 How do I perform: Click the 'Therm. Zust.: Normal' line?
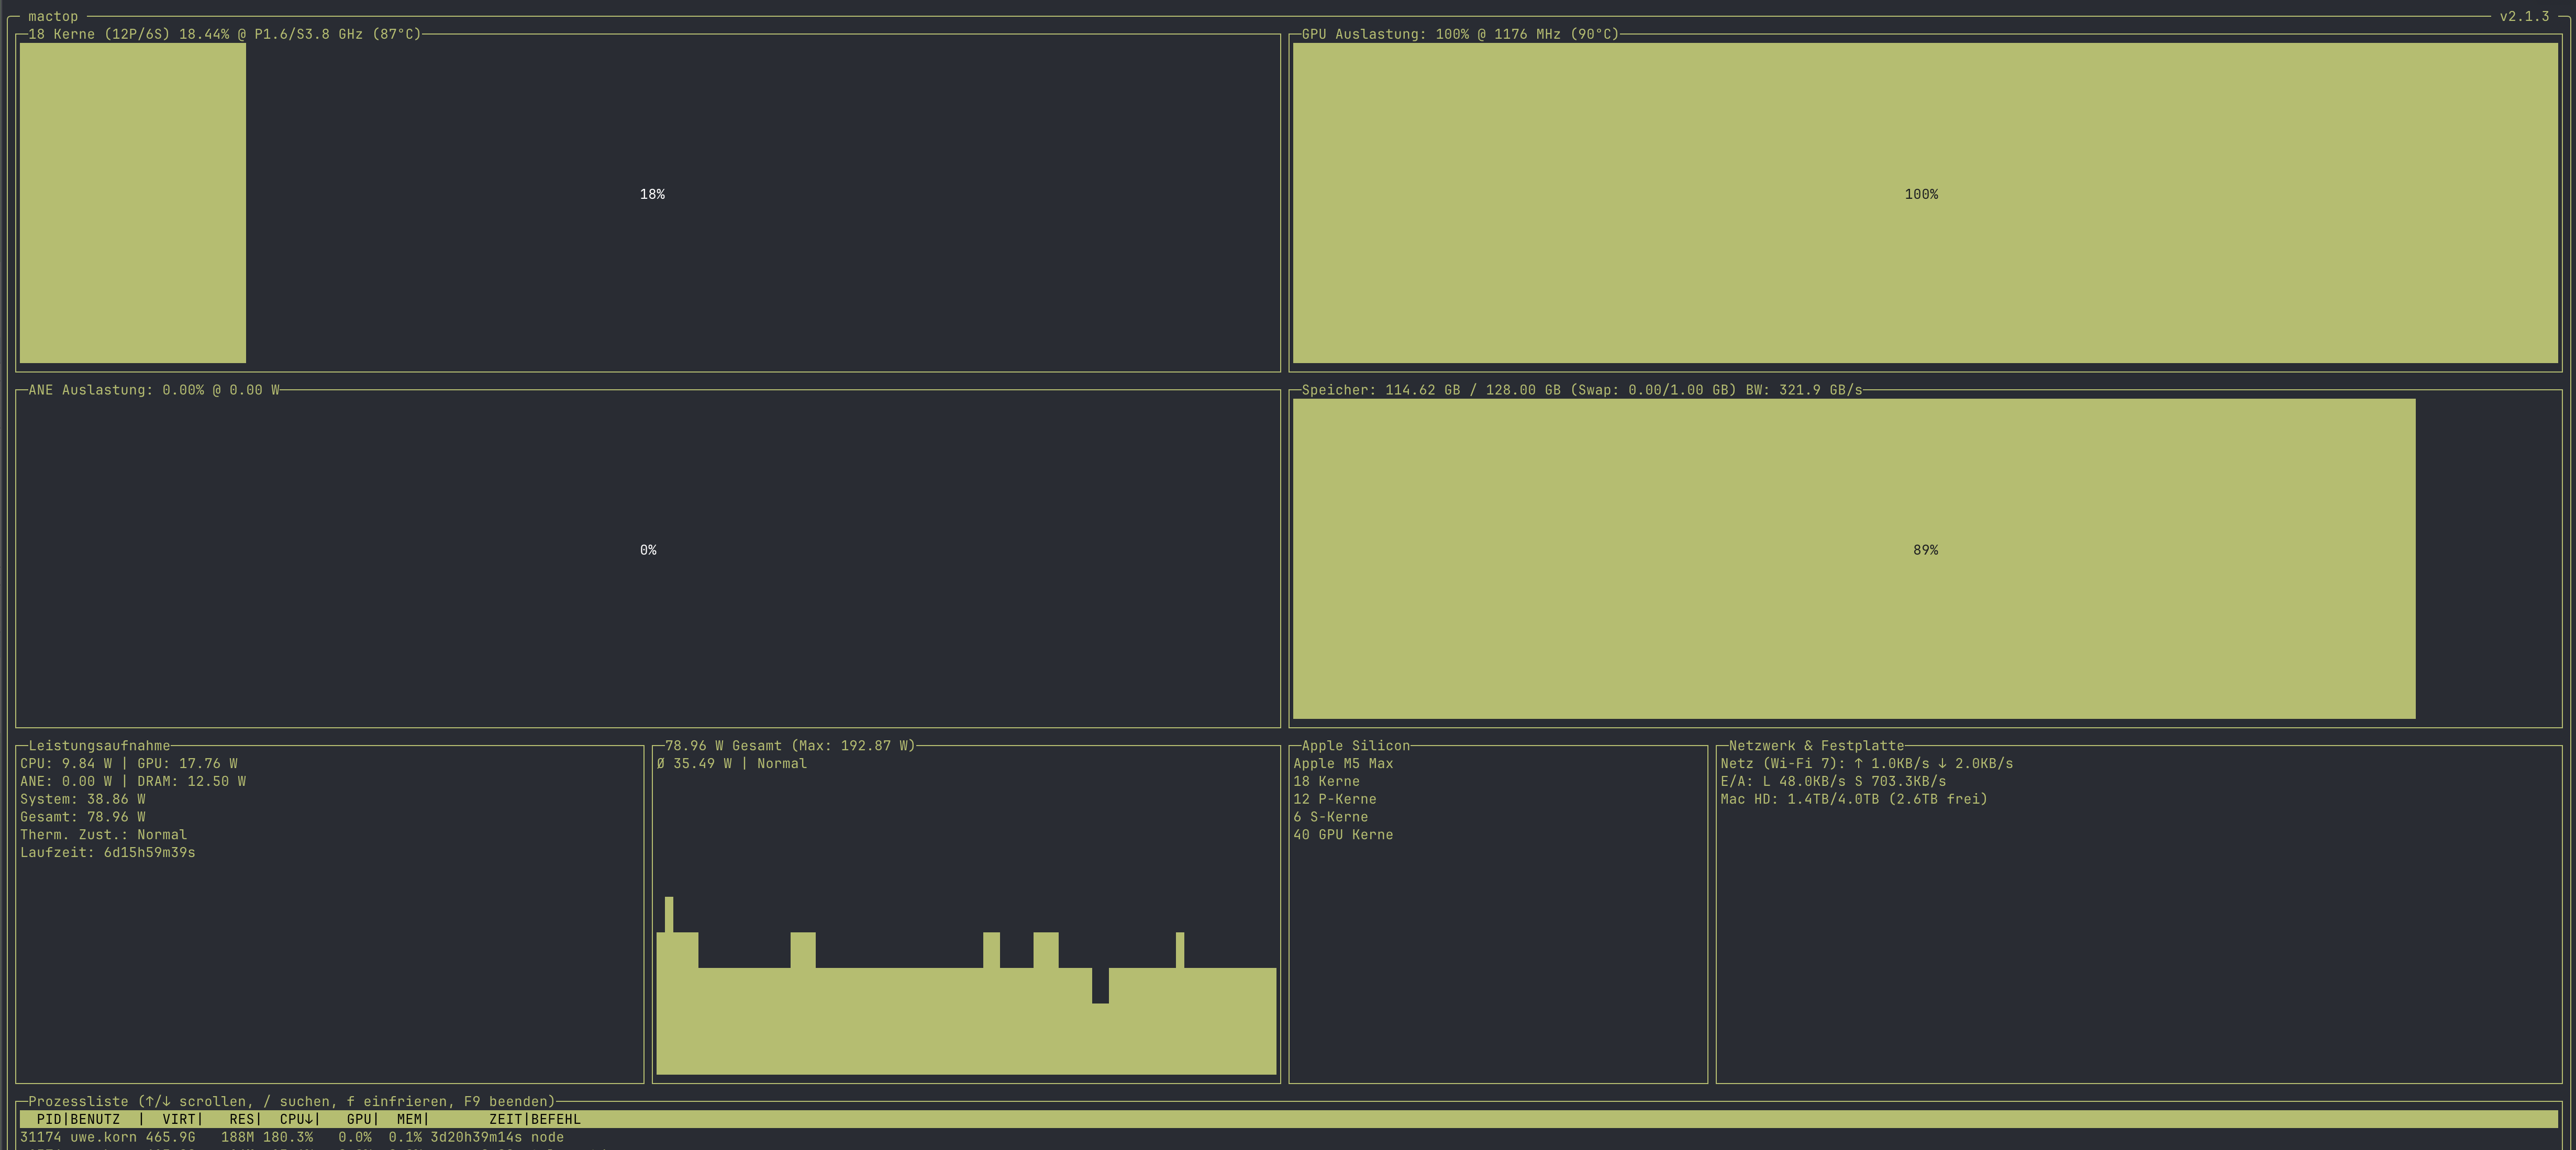[104, 835]
